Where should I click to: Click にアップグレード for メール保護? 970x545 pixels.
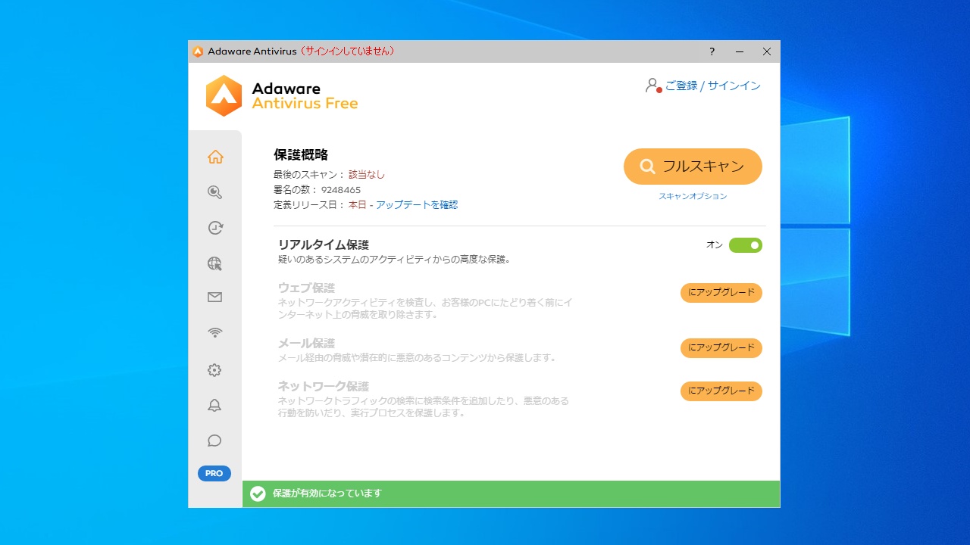click(721, 348)
